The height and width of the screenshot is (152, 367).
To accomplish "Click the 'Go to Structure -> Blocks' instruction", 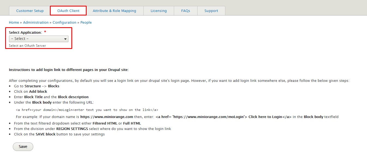I will 37,86.
